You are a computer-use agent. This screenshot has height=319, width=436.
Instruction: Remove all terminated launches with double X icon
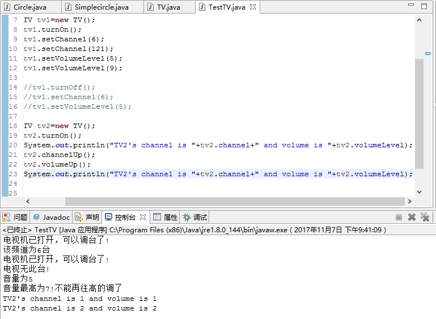click(425, 217)
